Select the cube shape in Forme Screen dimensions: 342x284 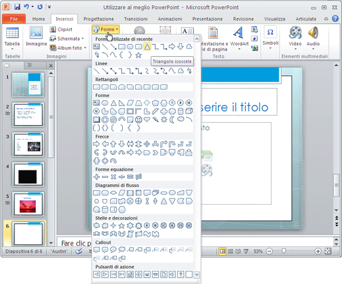point(189,111)
